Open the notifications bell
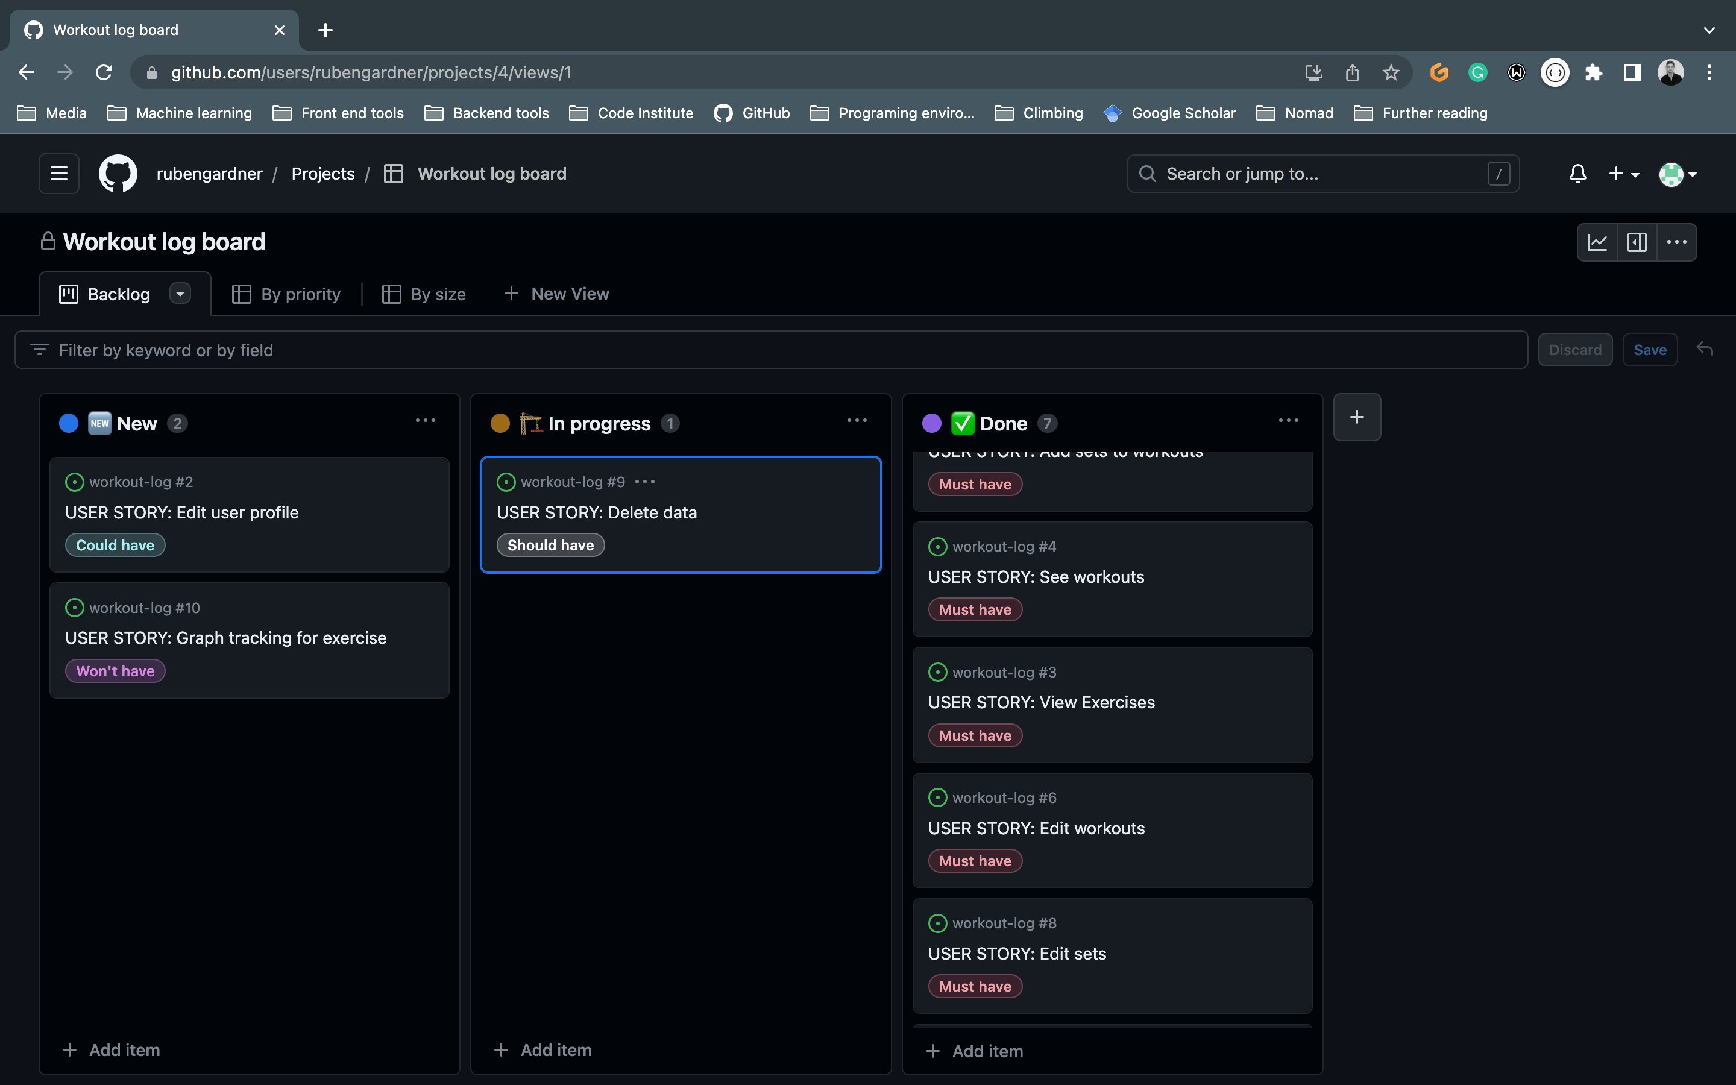This screenshot has height=1085, width=1736. (x=1577, y=174)
